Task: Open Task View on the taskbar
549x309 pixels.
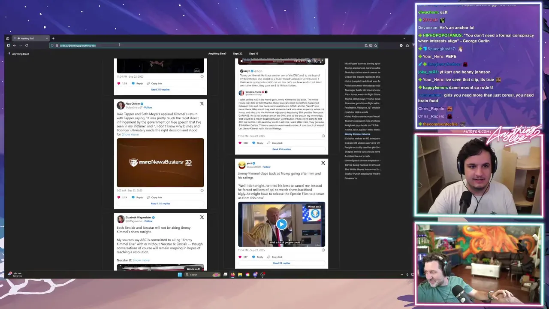Action: coord(226,275)
